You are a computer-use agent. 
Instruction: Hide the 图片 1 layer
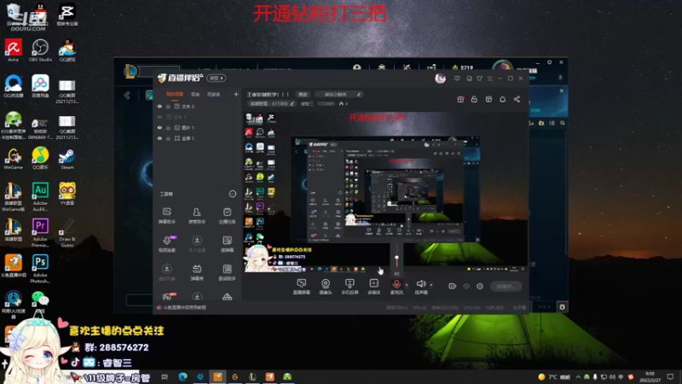click(x=159, y=127)
